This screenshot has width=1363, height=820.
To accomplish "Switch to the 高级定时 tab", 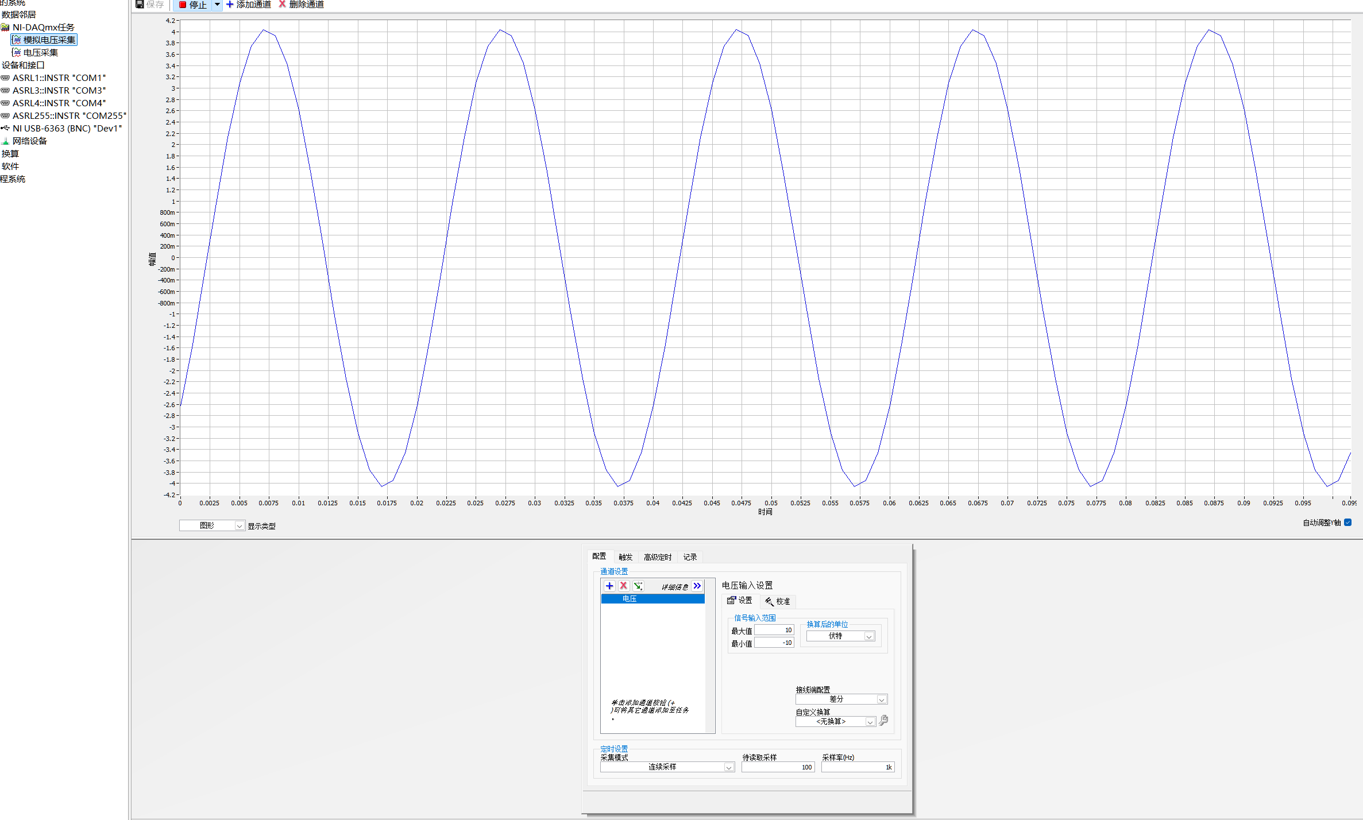I will (x=657, y=557).
